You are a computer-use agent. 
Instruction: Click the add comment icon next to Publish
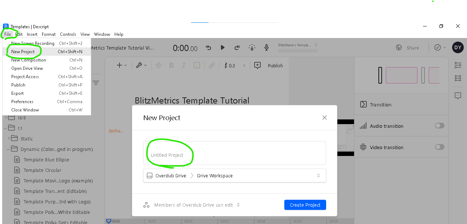pyautogui.click(x=257, y=65)
